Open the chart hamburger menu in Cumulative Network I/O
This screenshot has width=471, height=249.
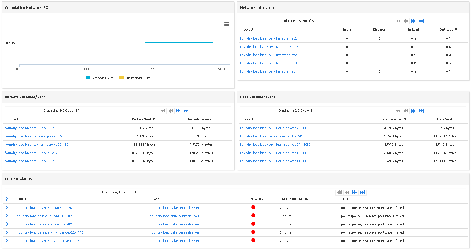click(x=227, y=24)
